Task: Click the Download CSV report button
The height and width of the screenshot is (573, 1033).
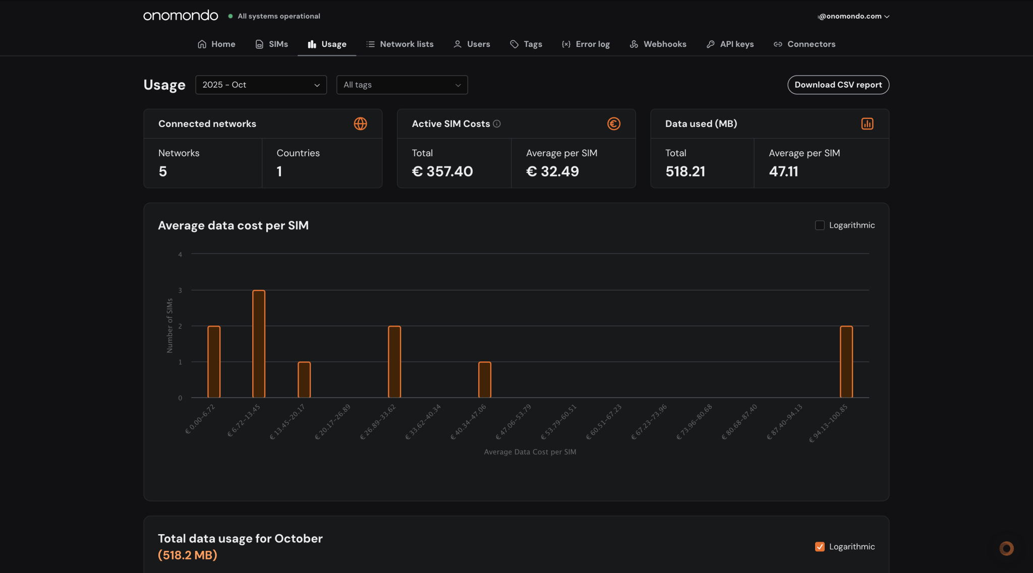Action: tap(838, 85)
